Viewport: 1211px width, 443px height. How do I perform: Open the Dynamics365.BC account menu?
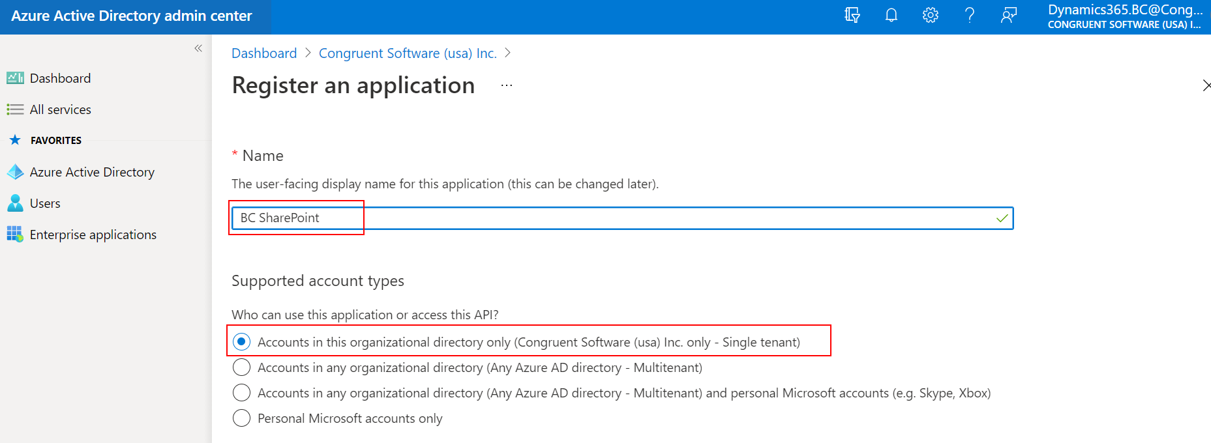1125,17
